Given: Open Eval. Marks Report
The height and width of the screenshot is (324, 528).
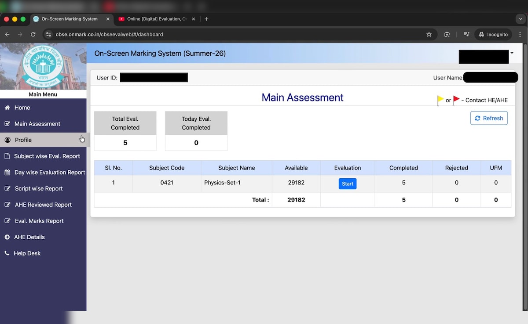Looking at the screenshot, I should pyautogui.click(x=43, y=221).
